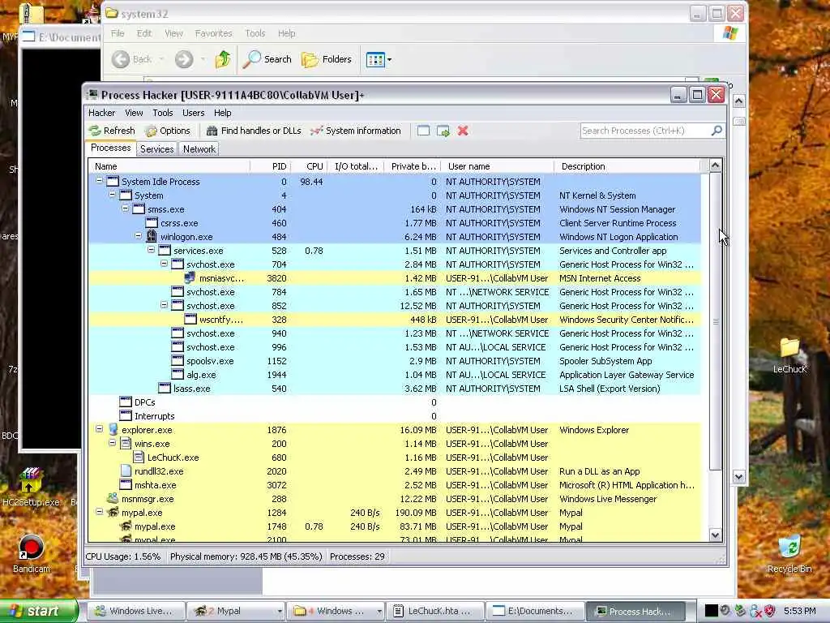Viewport: 830px width, 623px height.
Task: Select the mshta.exe process icon
Action: [x=126, y=485]
